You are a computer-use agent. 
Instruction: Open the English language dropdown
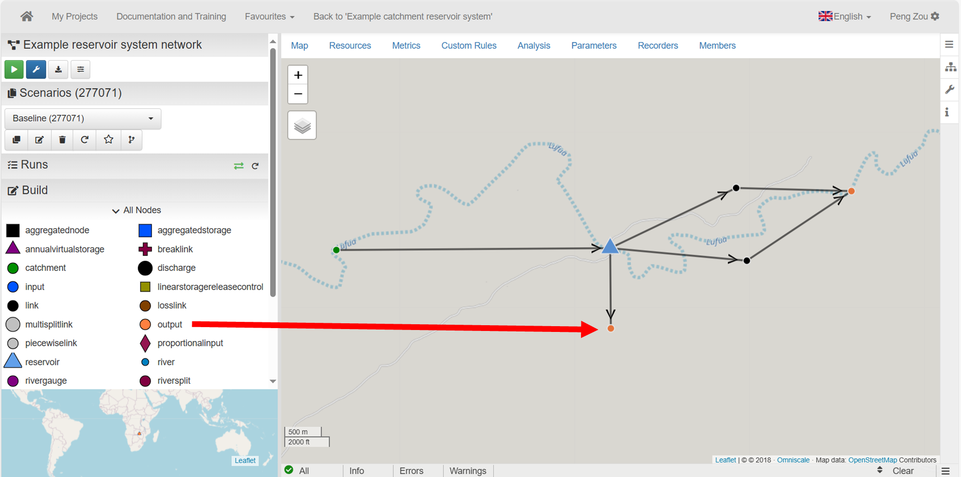coord(845,16)
